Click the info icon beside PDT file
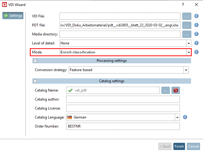Screen dimensions: 203x153 [x=196, y=25]
